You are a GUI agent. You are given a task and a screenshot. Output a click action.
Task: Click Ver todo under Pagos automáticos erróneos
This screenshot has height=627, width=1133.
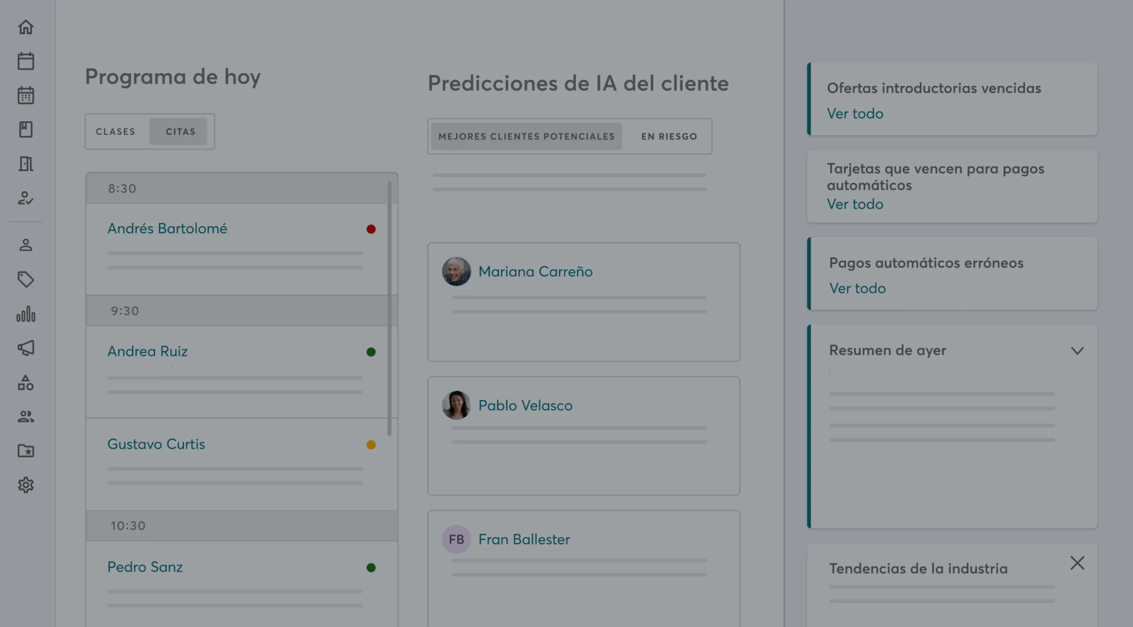pyautogui.click(x=857, y=288)
